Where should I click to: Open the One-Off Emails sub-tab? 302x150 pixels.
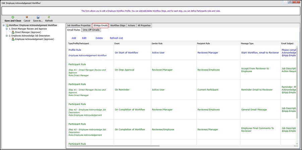[91, 30]
